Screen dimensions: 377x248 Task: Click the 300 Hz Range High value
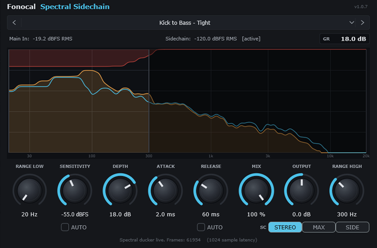[347, 215]
